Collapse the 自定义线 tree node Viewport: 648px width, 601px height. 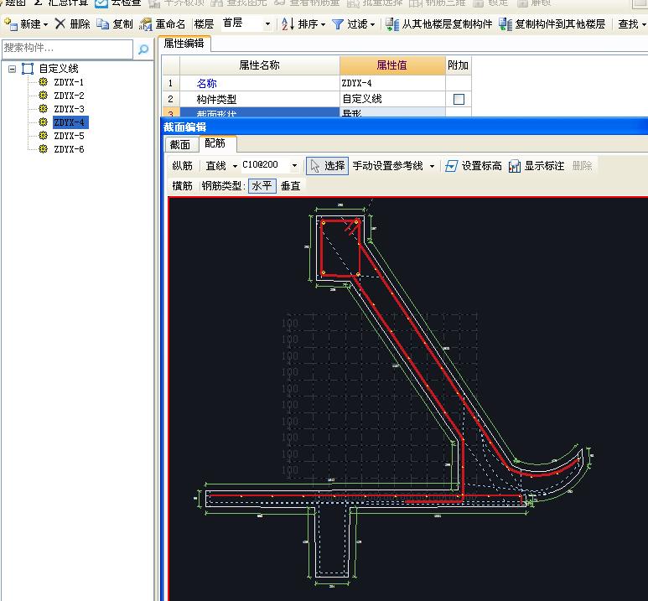click(x=13, y=69)
